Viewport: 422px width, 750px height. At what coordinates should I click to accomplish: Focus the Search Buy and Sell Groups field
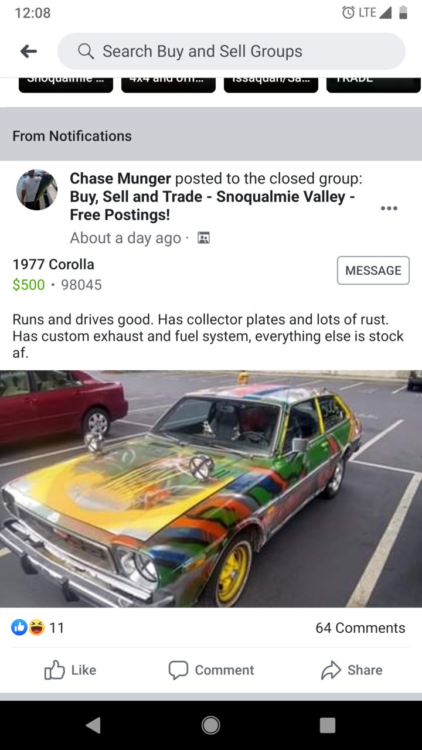[232, 52]
